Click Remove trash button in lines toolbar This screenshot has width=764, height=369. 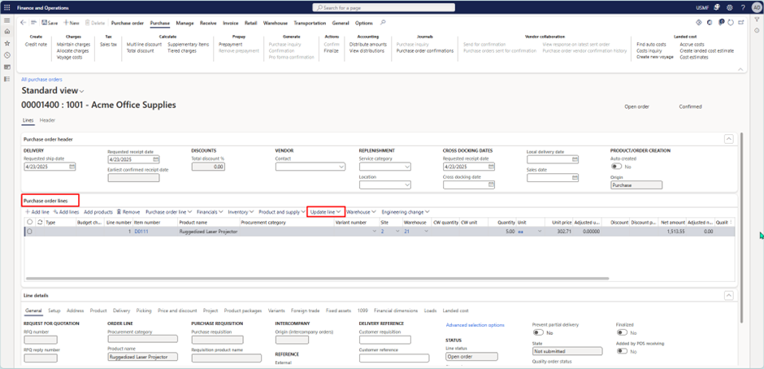(128, 212)
